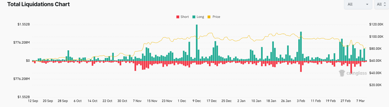Image resolution: width=389 pixels, height=107 pixels.
Task: Click the 17 Dec date label
Action: point(211,101)
